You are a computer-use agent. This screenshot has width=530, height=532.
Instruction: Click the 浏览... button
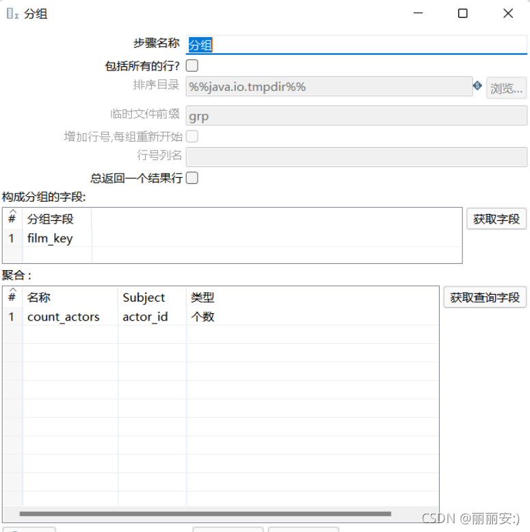pyautogui.click(x=506, y=88)
